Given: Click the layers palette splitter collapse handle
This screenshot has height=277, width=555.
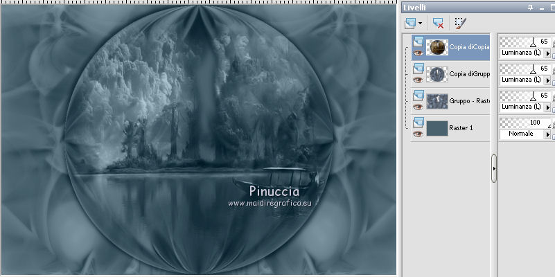Looking at the screenshot, I should tap(494, 168).
